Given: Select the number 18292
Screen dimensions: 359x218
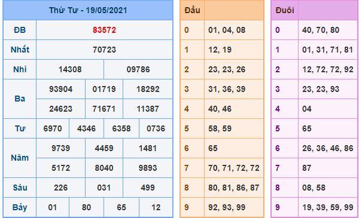Looking at the screenshot, I should (148, 89).
